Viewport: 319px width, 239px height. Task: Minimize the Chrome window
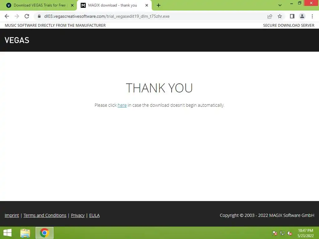click(292, 3)
